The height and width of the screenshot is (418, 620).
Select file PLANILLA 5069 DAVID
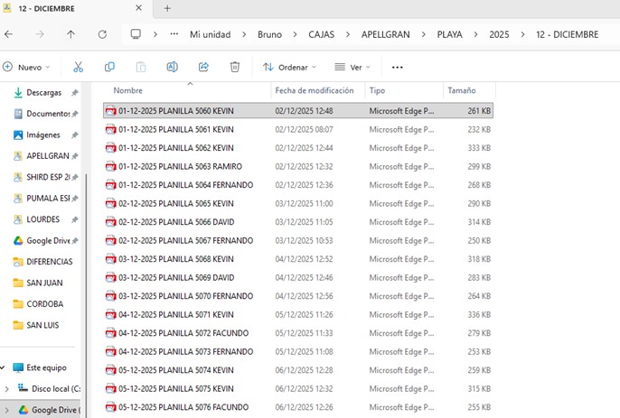(x=298, y=278)
